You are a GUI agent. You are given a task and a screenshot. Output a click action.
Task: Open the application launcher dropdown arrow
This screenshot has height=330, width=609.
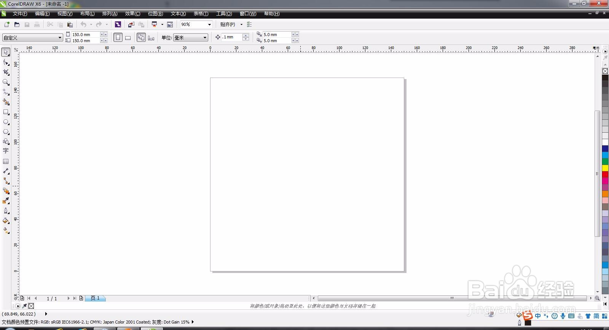tap(162, 24)
